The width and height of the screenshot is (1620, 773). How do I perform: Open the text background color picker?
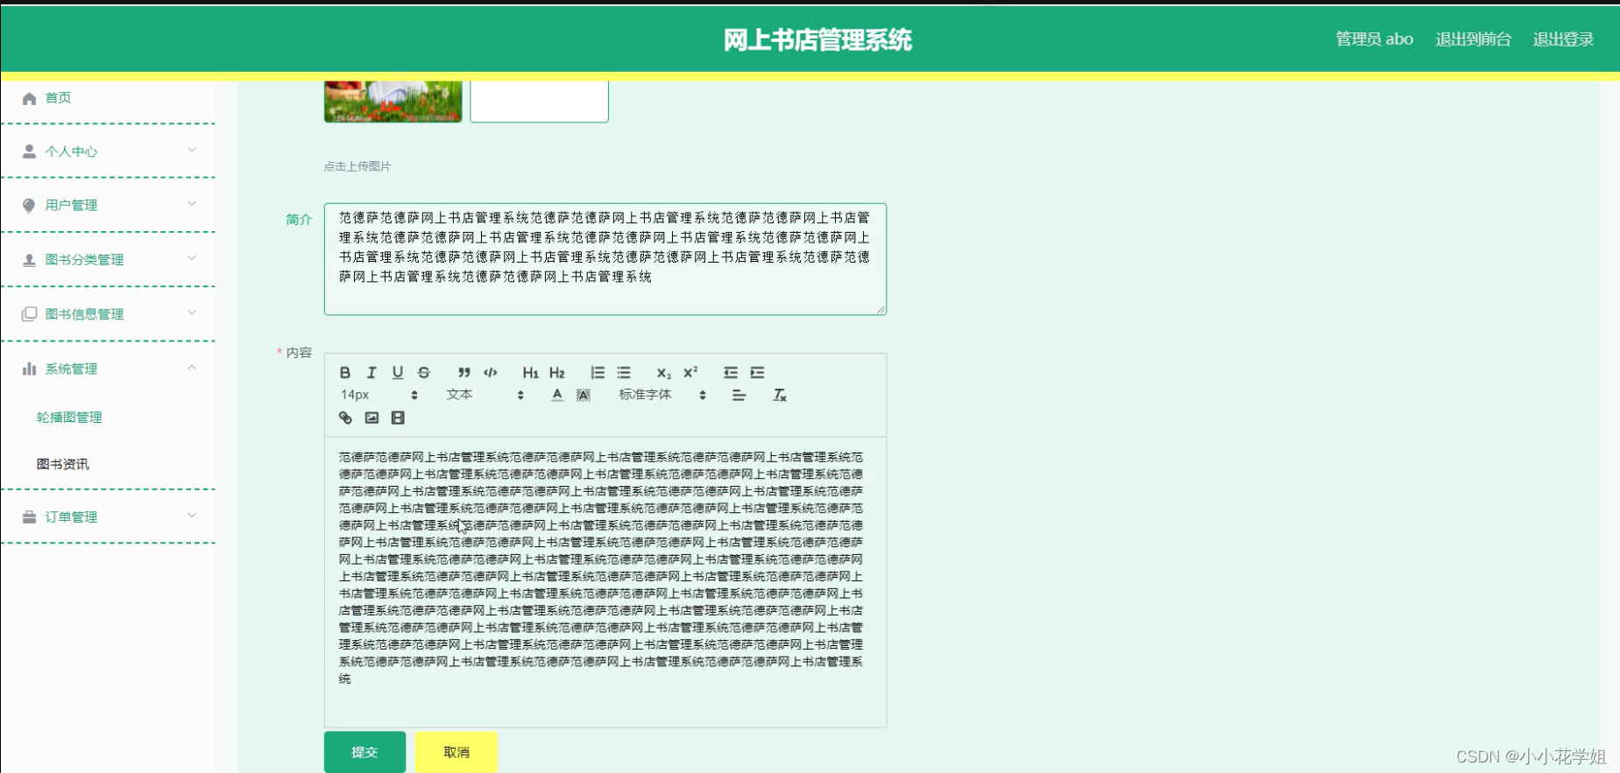coord(584,395)
